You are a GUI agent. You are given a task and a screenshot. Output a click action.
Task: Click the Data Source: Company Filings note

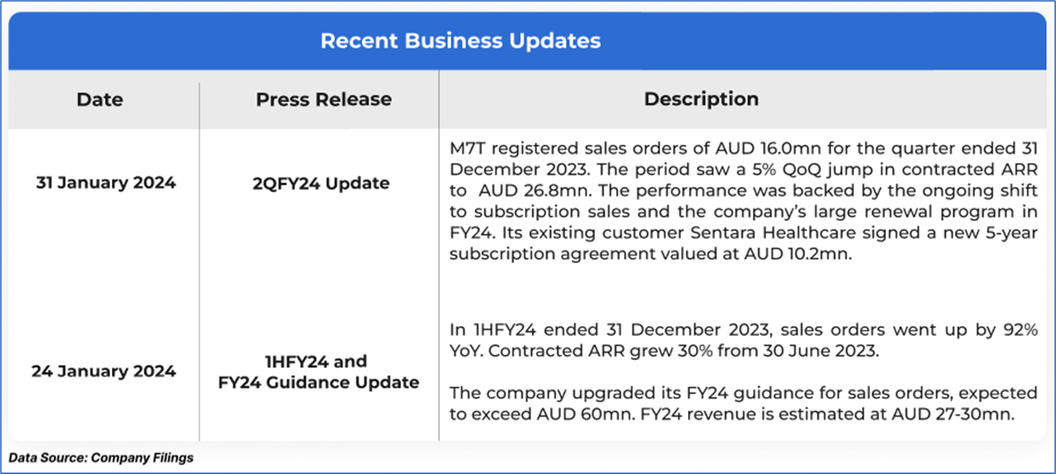(102, 458)
